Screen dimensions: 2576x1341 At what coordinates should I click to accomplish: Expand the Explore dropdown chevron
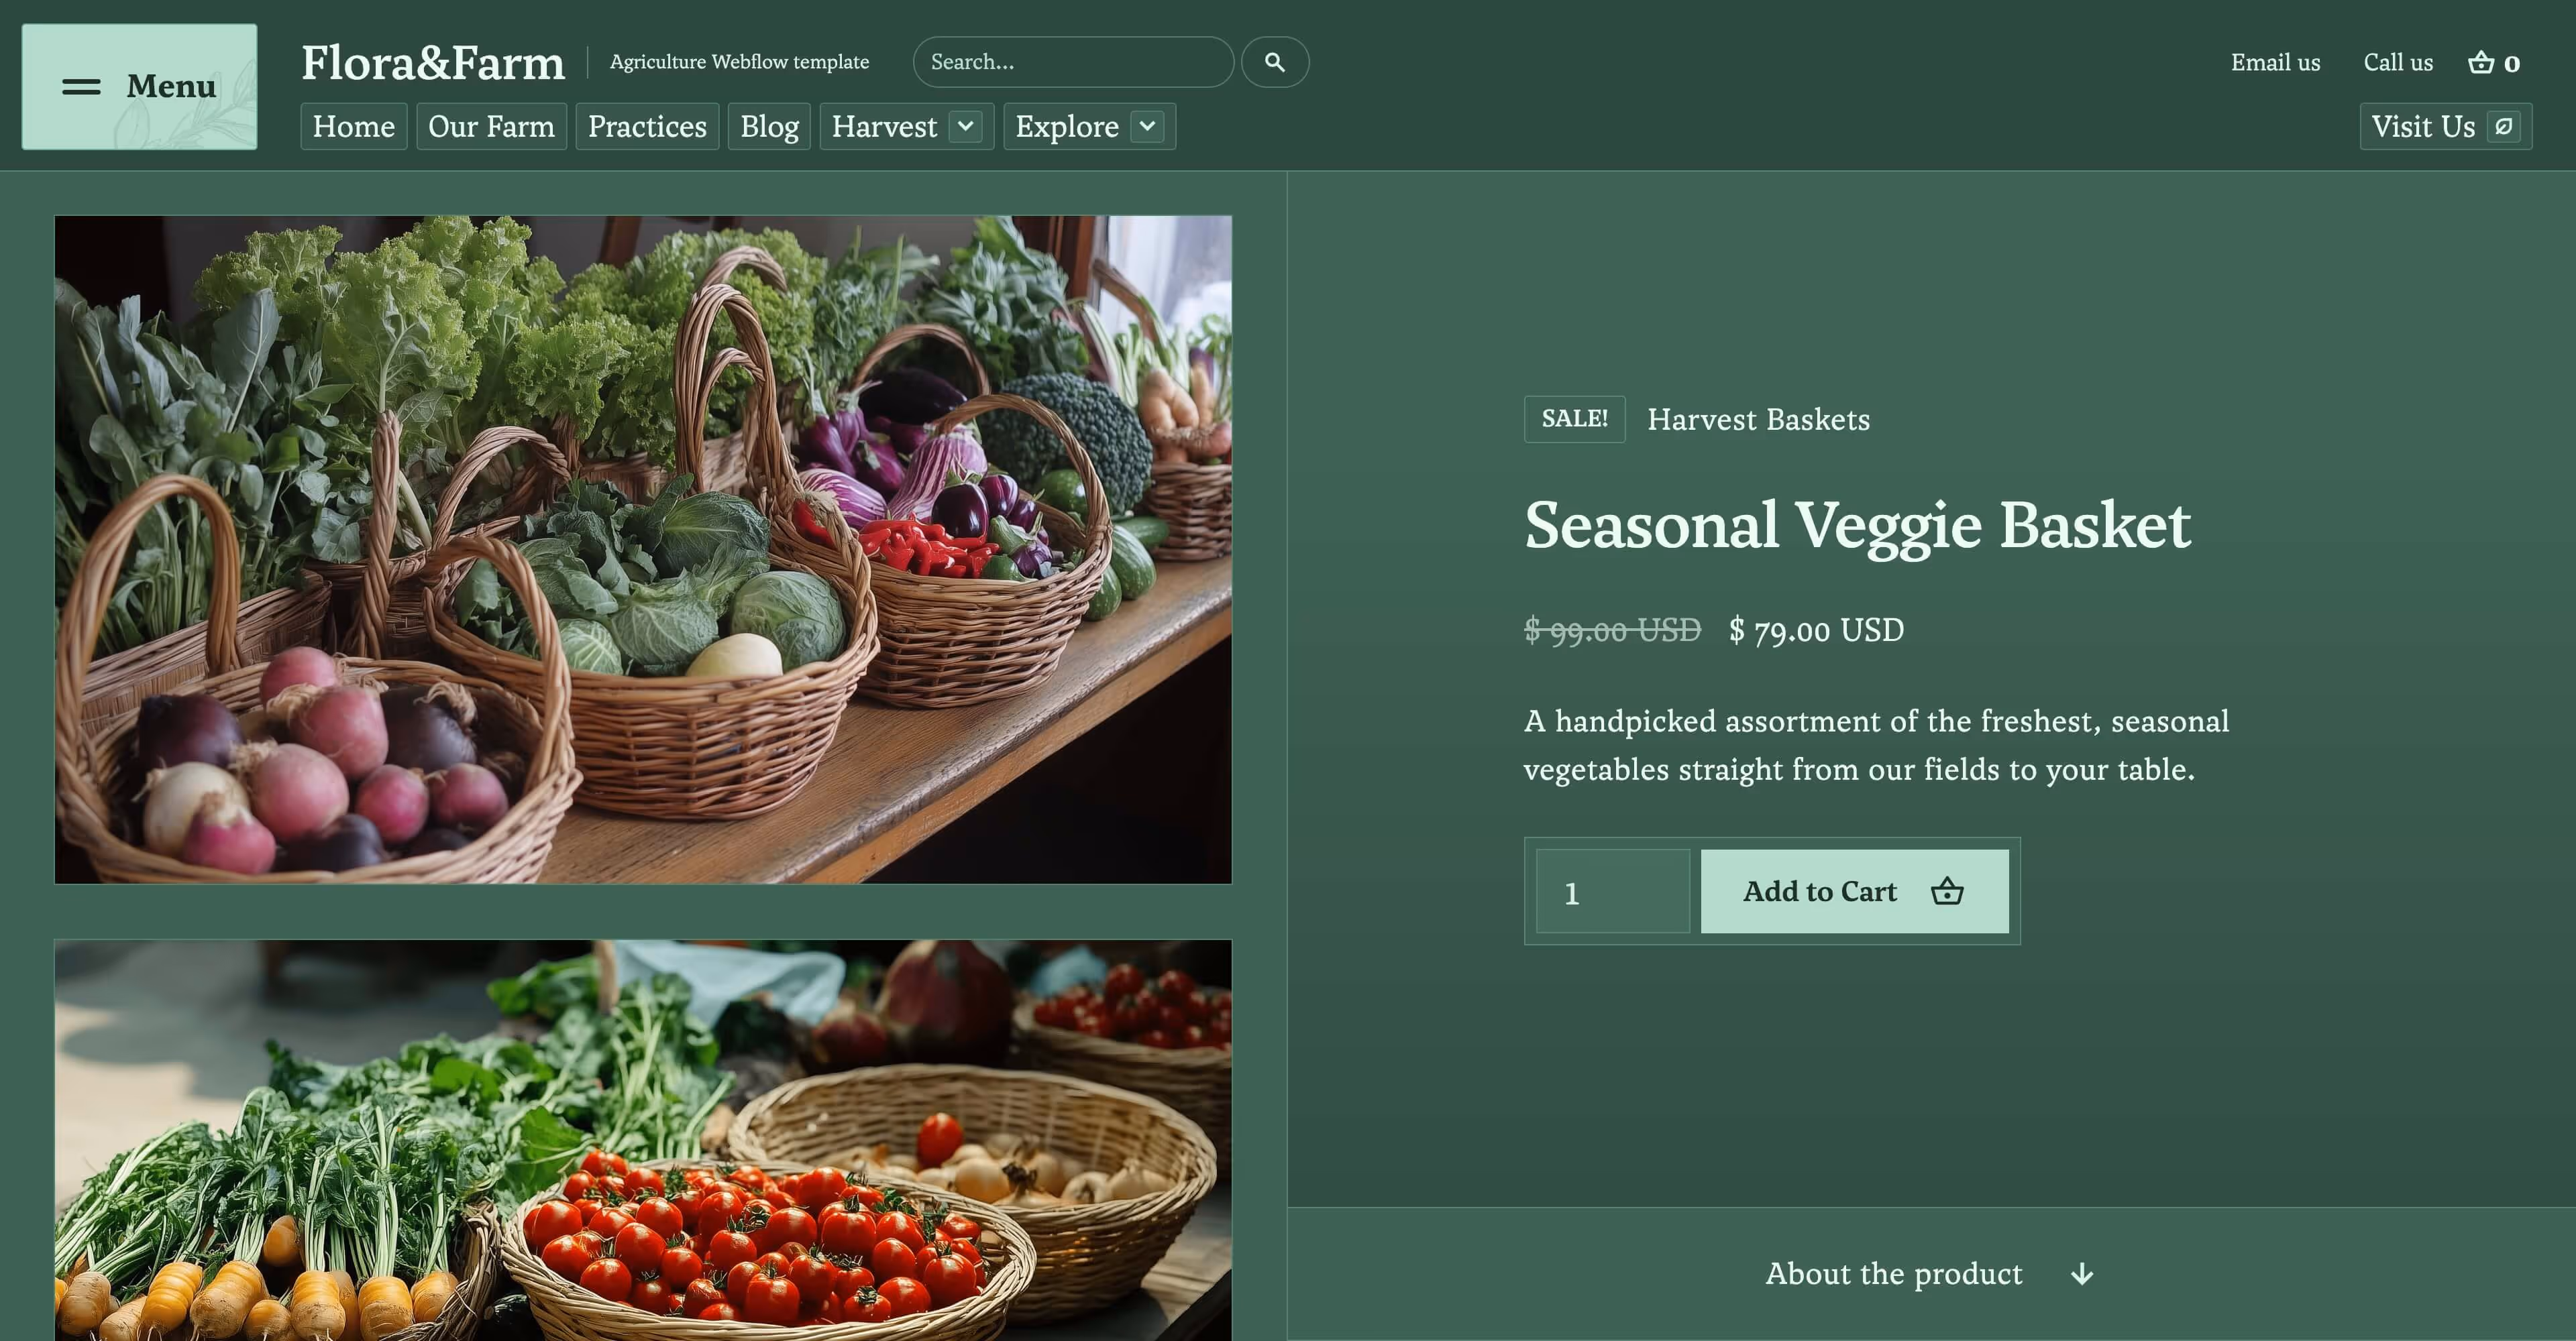tap(1148, 127)
